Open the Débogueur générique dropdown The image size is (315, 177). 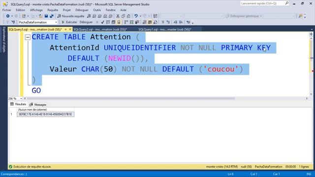click(261, 16)
